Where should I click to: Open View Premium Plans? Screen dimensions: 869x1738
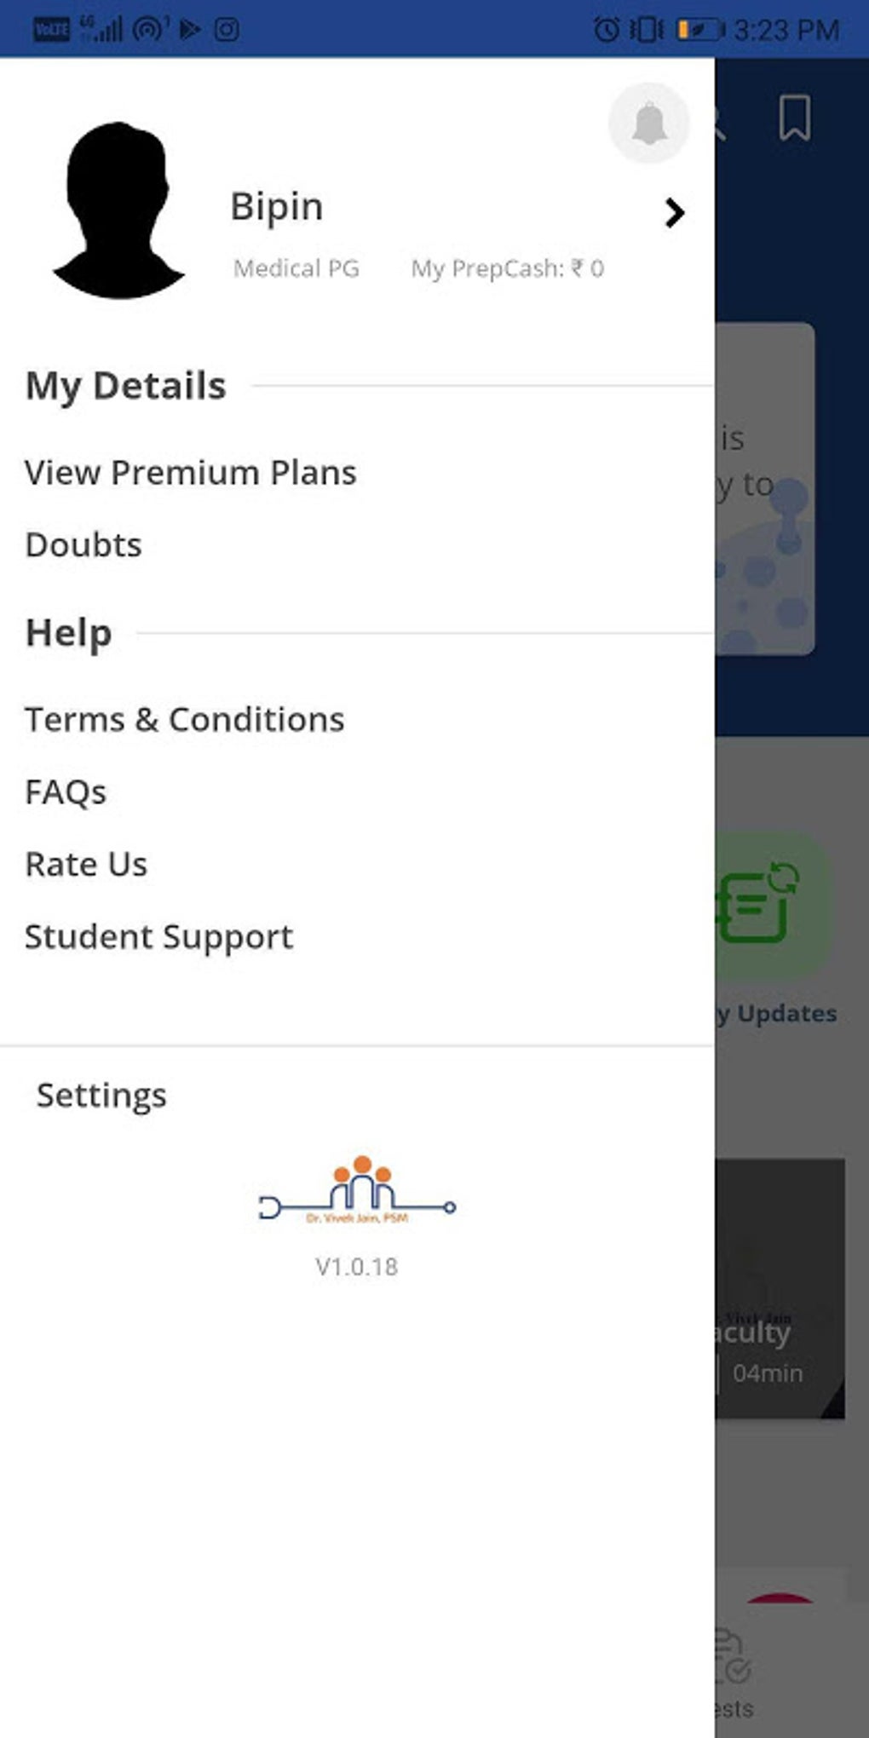(191, 473)
